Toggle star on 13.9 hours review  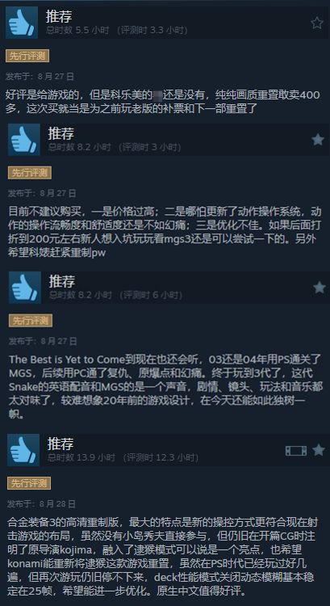pyautogui.click(x=319, y=450)
